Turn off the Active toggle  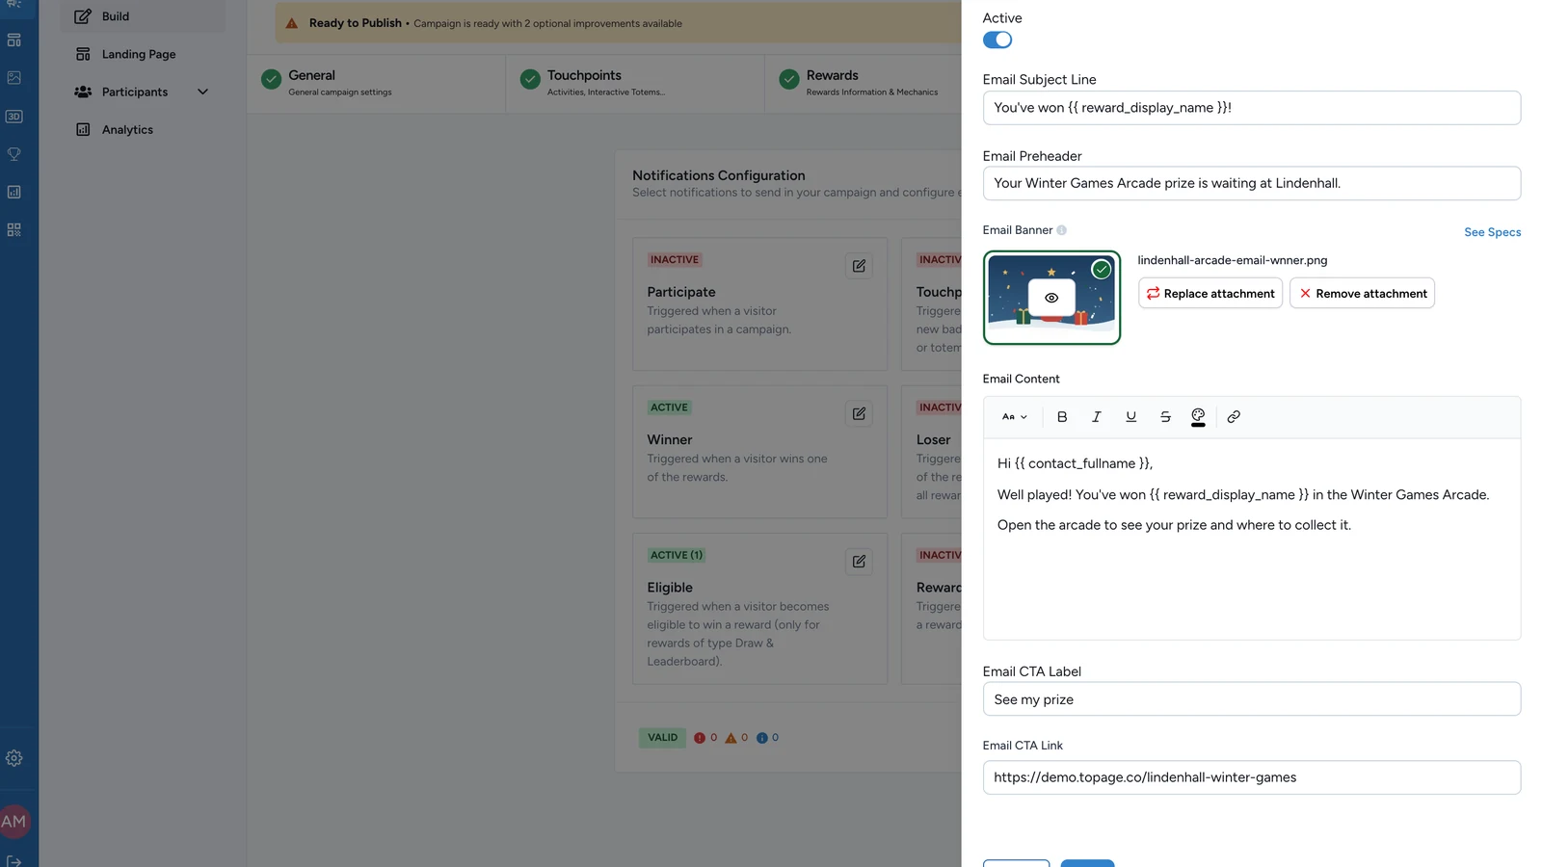[x=997, y=39]
